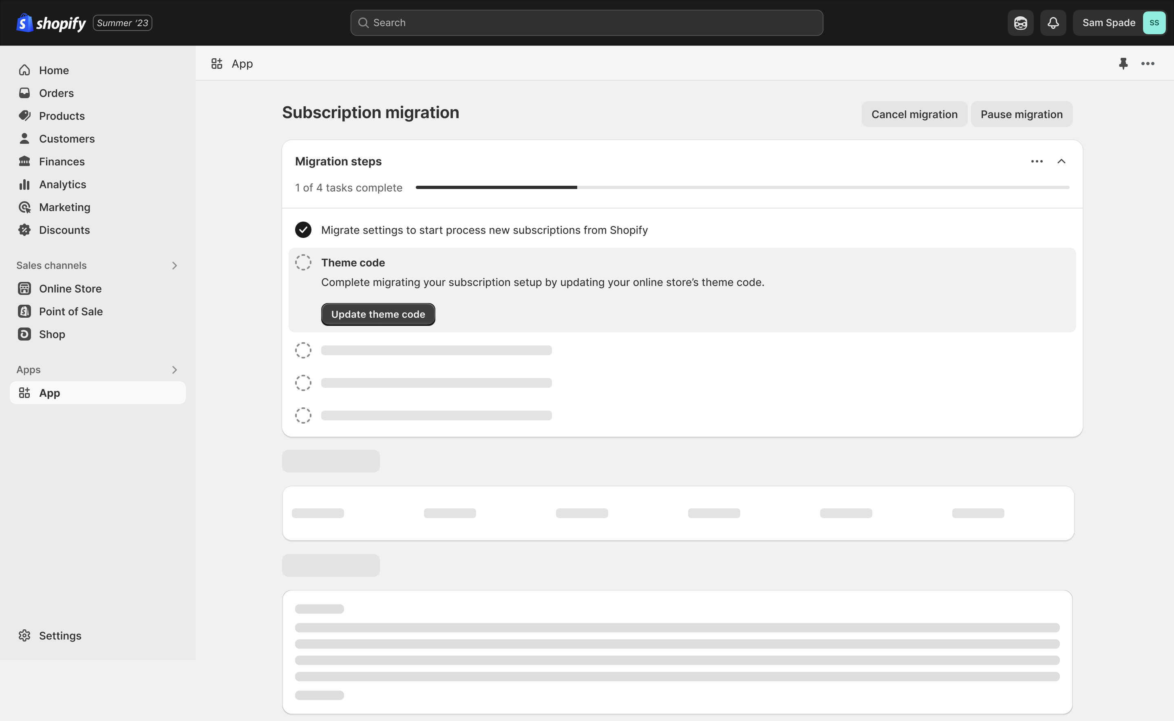
Task: Click the Finances bank icon
Action: click(25, 161)
